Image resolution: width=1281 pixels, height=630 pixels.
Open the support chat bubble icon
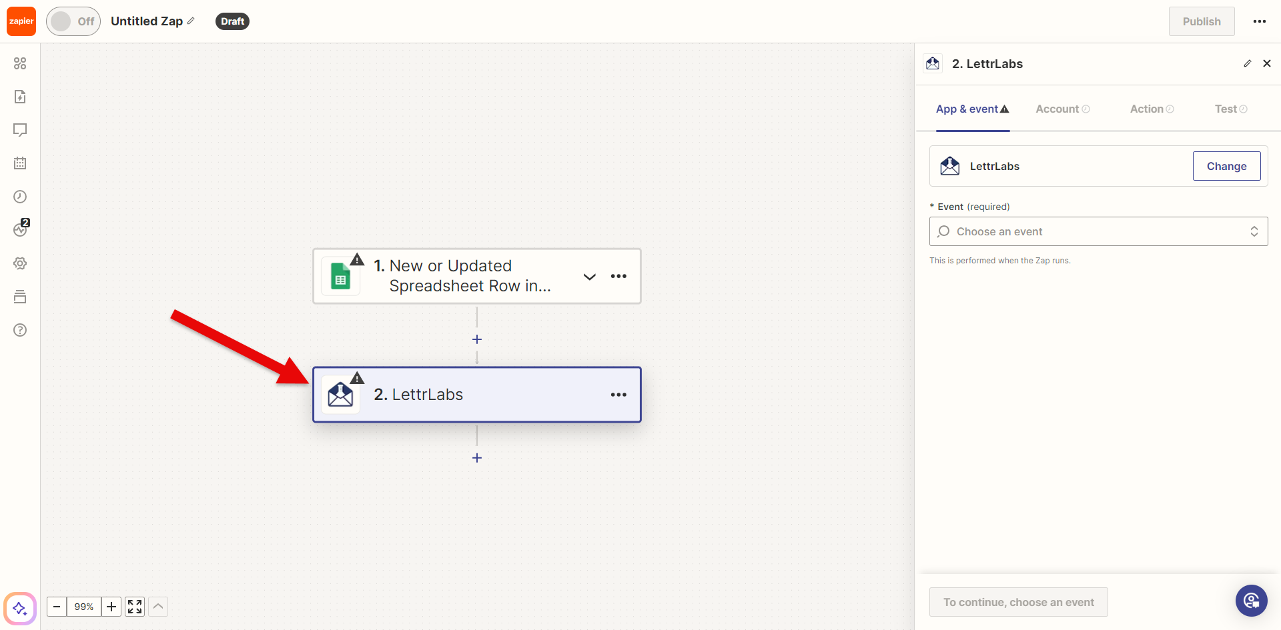(1252, 601)
